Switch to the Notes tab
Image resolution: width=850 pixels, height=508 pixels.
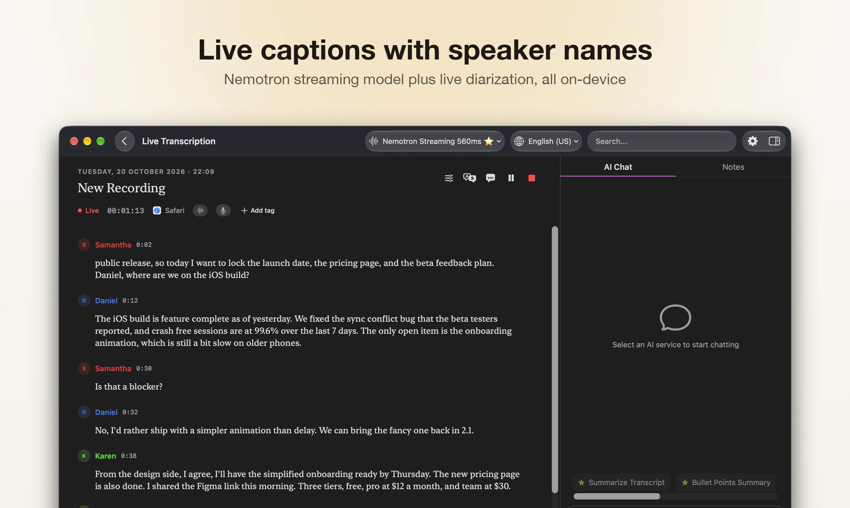(733, 167)
